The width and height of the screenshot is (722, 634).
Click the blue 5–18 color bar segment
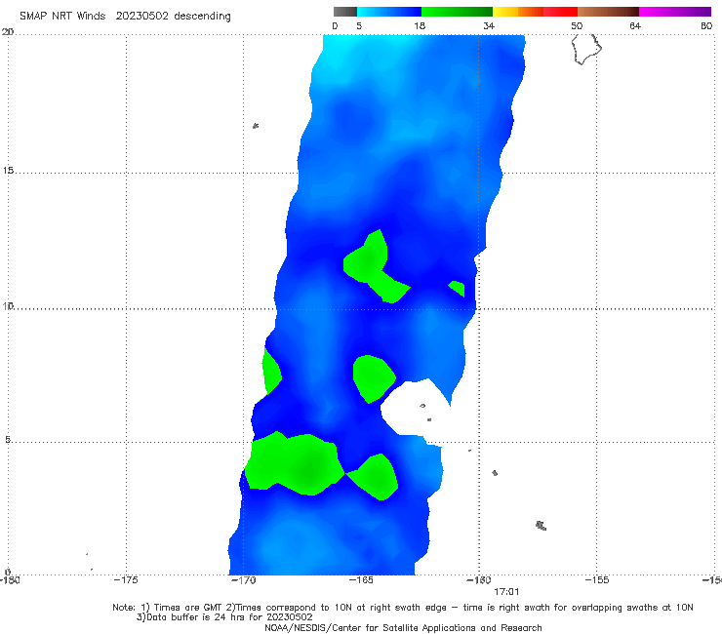pos(389,12)
